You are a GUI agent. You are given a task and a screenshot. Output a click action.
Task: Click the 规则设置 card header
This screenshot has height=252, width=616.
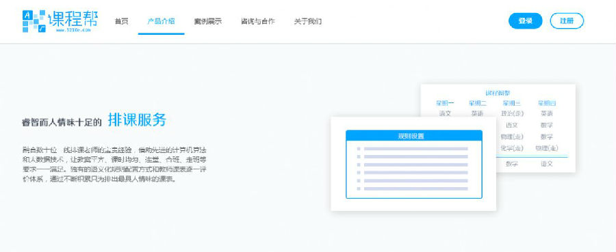point(413,136)
